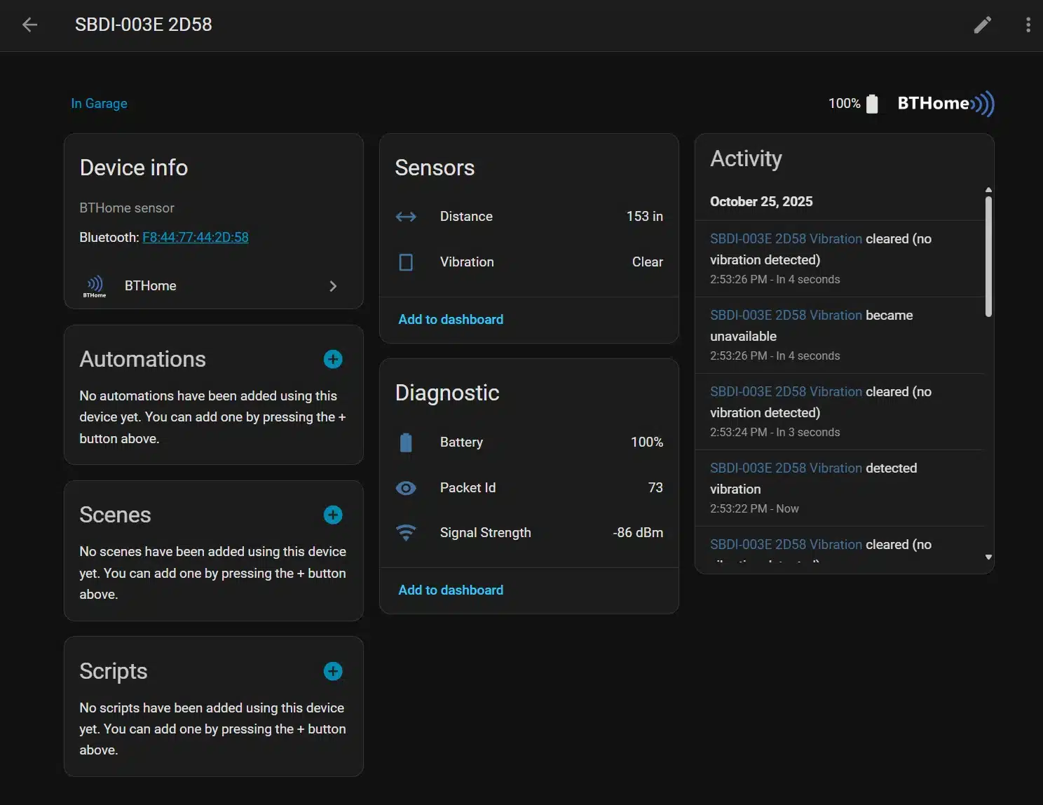Add a new script with plus icon

coord(333,672)
